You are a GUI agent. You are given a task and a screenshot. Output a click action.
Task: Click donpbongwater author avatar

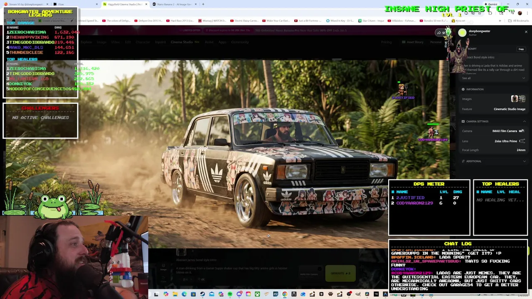point(462,33)
